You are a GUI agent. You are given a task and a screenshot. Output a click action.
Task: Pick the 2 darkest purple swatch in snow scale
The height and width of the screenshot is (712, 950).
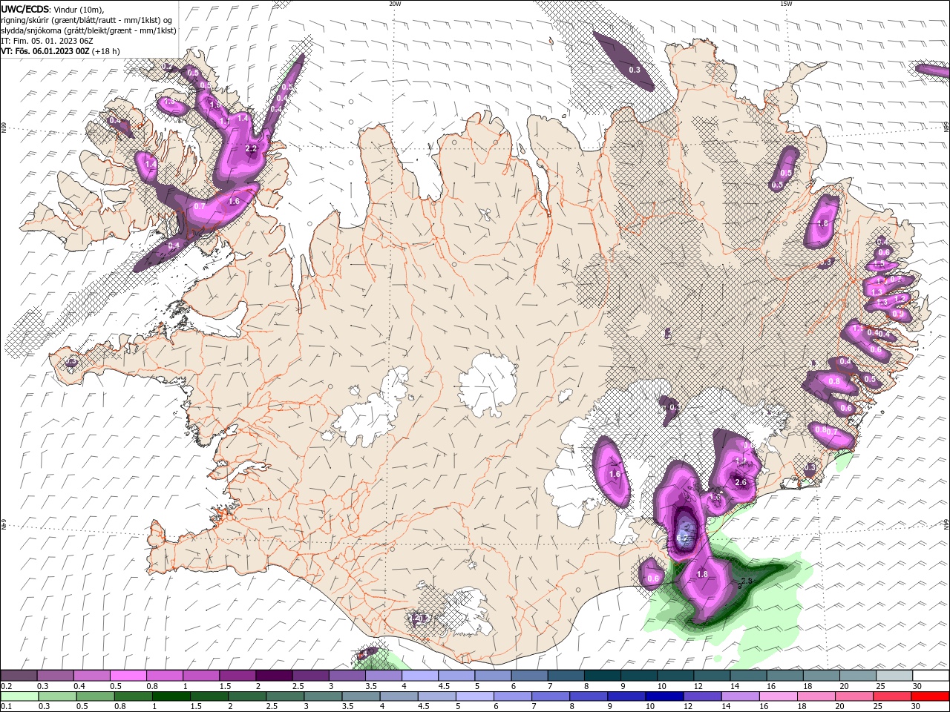tap(274, 676)
